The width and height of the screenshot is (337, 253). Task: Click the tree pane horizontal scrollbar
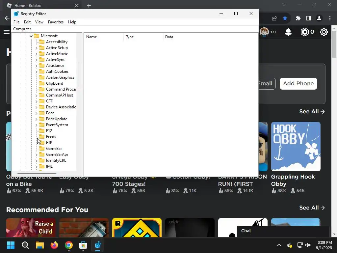pos(37,173)
